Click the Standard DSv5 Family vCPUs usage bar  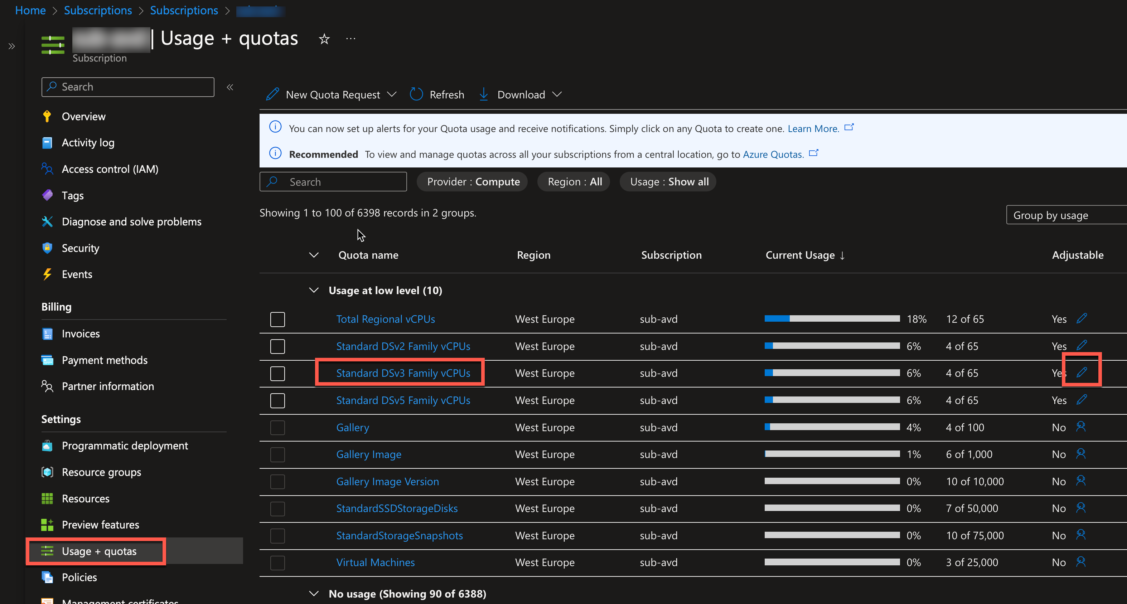[x=832, y=400]
